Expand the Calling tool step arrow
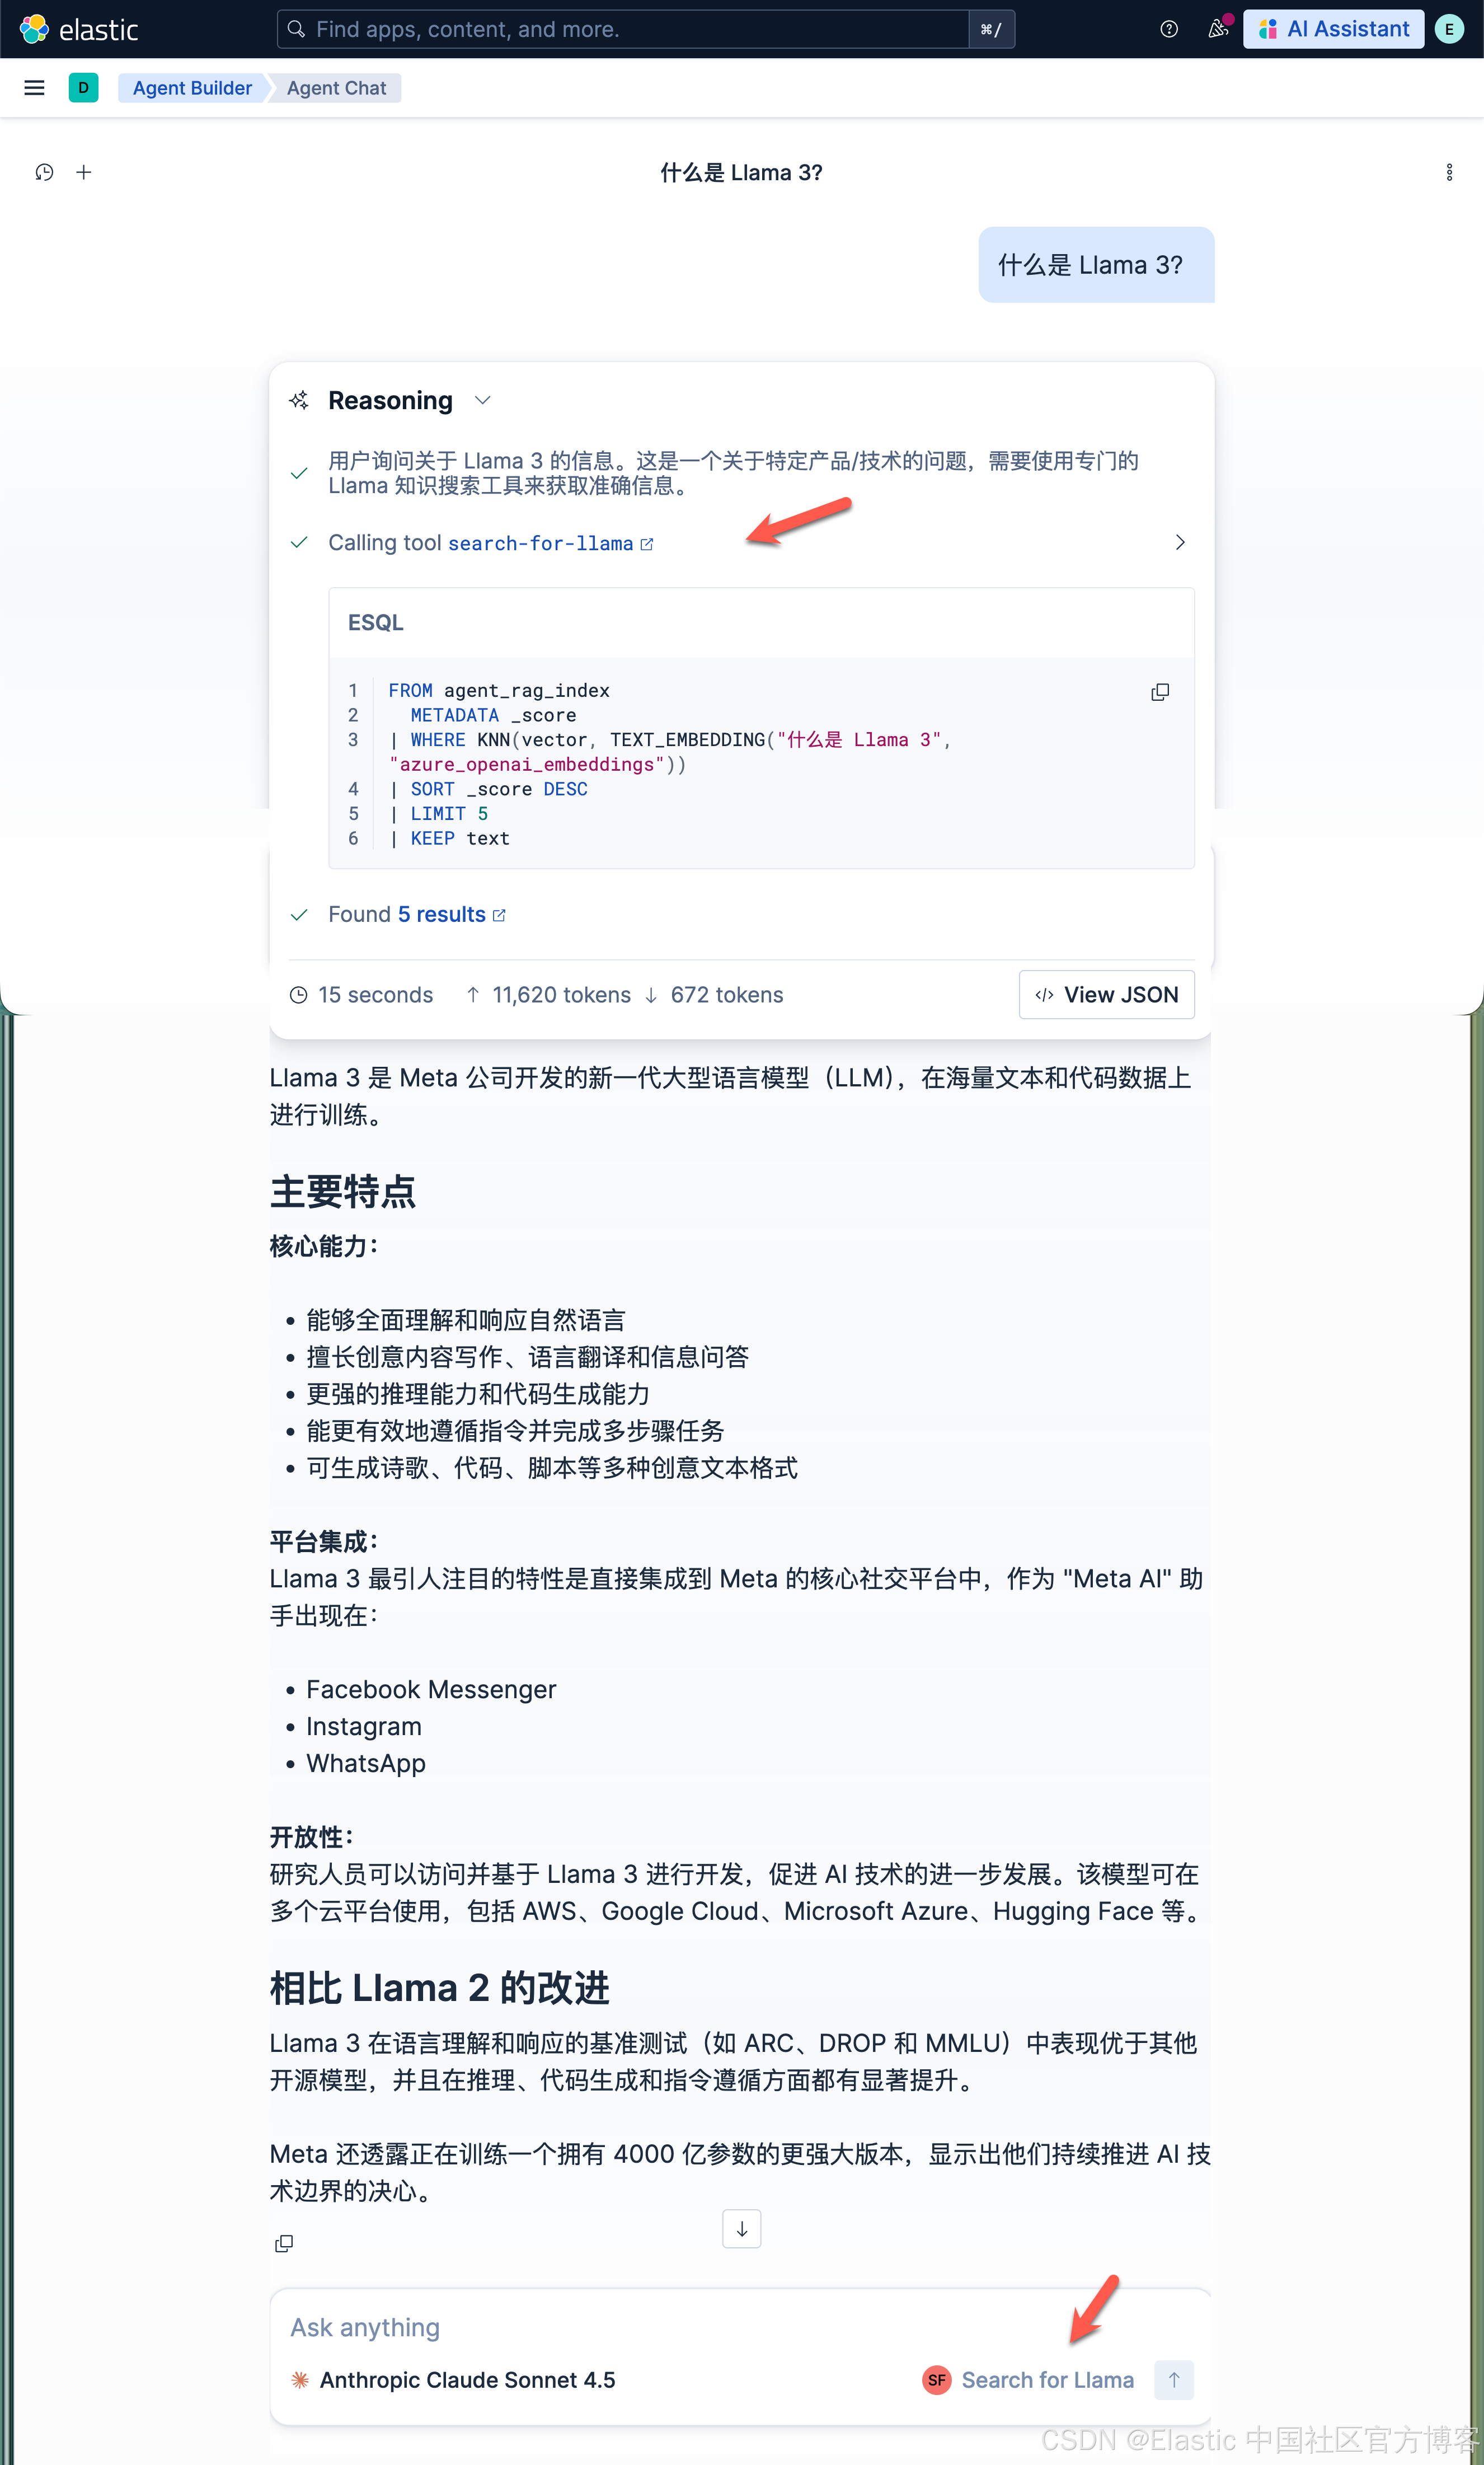Screen dimensions: 1484x2465 click(1179, 542)
